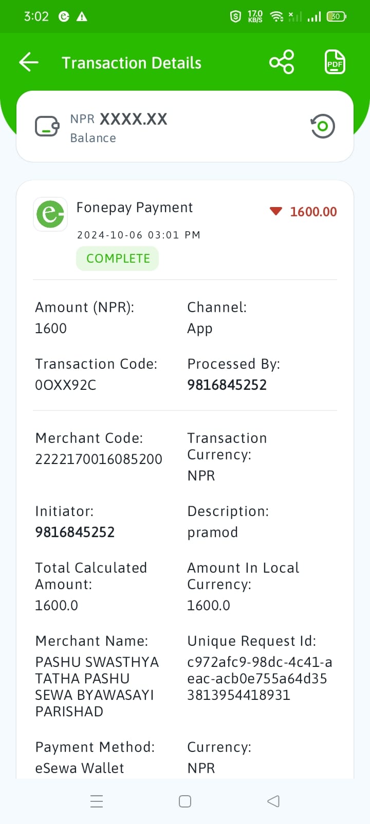Tap the Unique Request Id value
This screenshot has height=824, width=370.
coord(260,678)
